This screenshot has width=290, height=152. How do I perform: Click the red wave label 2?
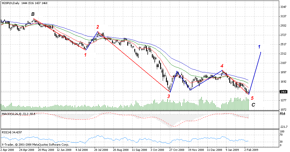click(98, 27)
